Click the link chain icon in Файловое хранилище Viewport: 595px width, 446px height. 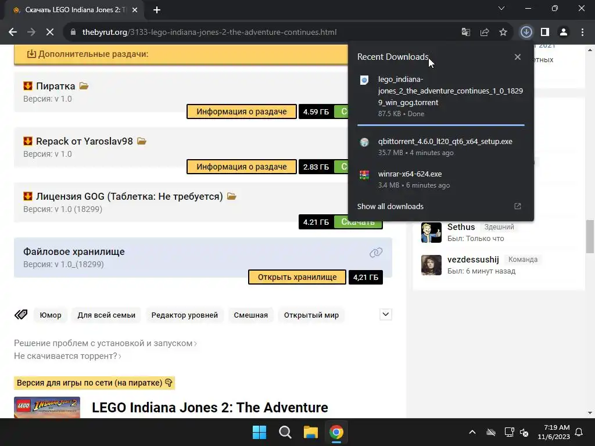tap(376, 253)
